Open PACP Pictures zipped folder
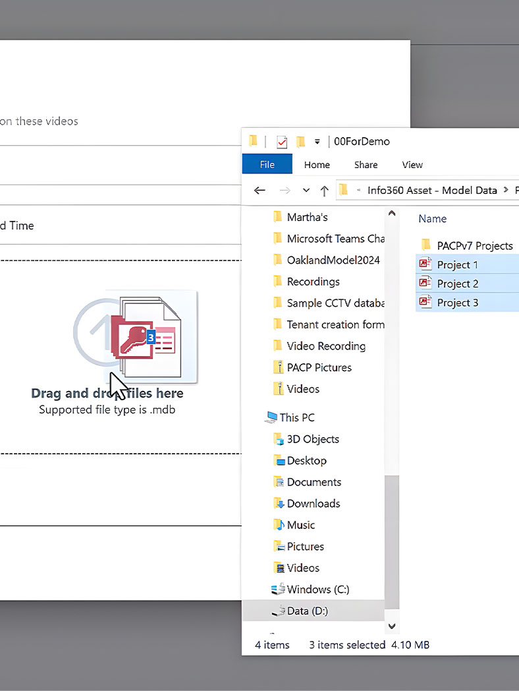This screenshot has height=691, width=519. [319, 367]
